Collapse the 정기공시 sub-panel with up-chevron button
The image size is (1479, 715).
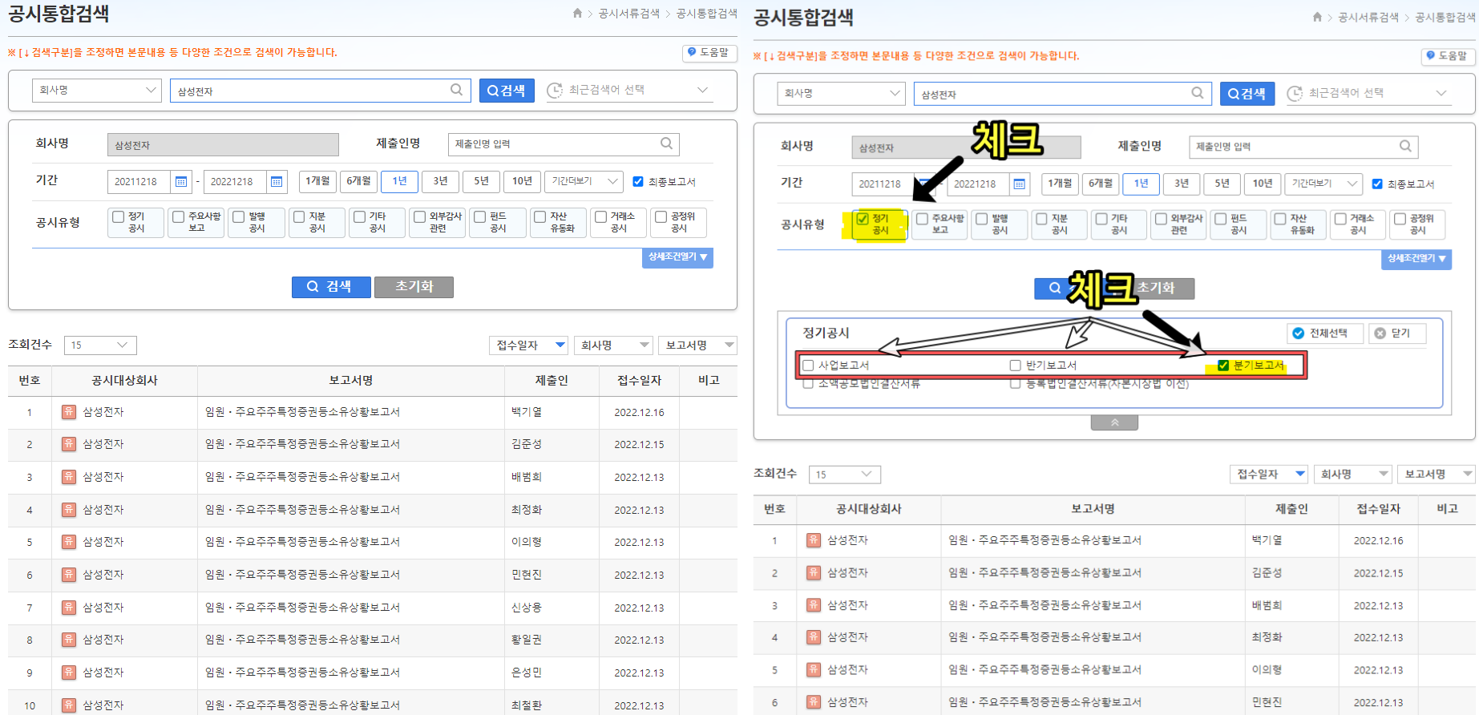(x=1114, y=422)
